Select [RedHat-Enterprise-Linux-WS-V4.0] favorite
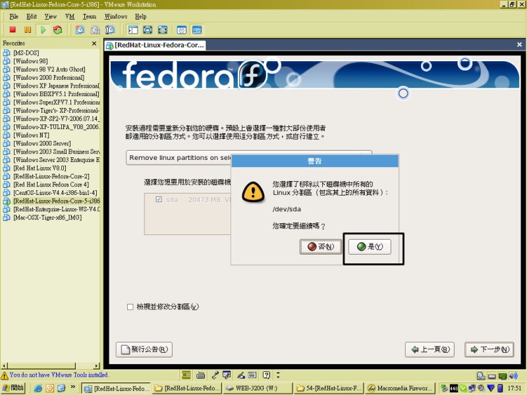The image size is (527, 395). [x=57, y=209]
